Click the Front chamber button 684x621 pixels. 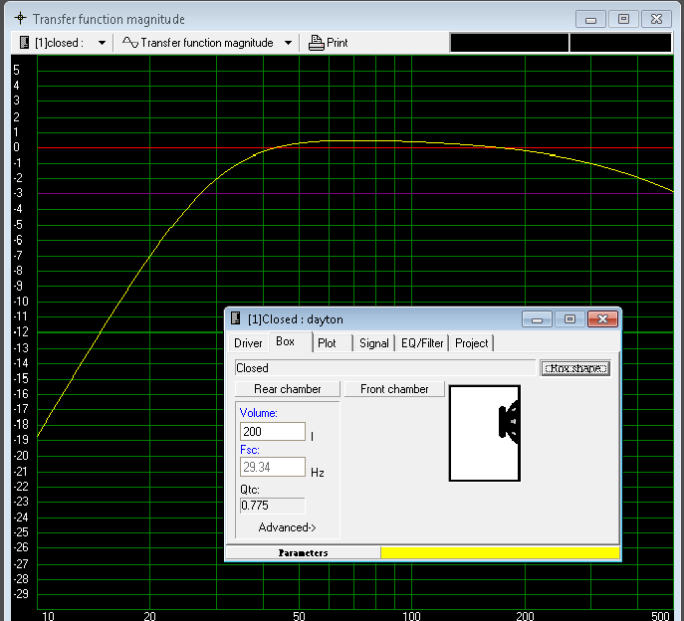coord(394,389)
